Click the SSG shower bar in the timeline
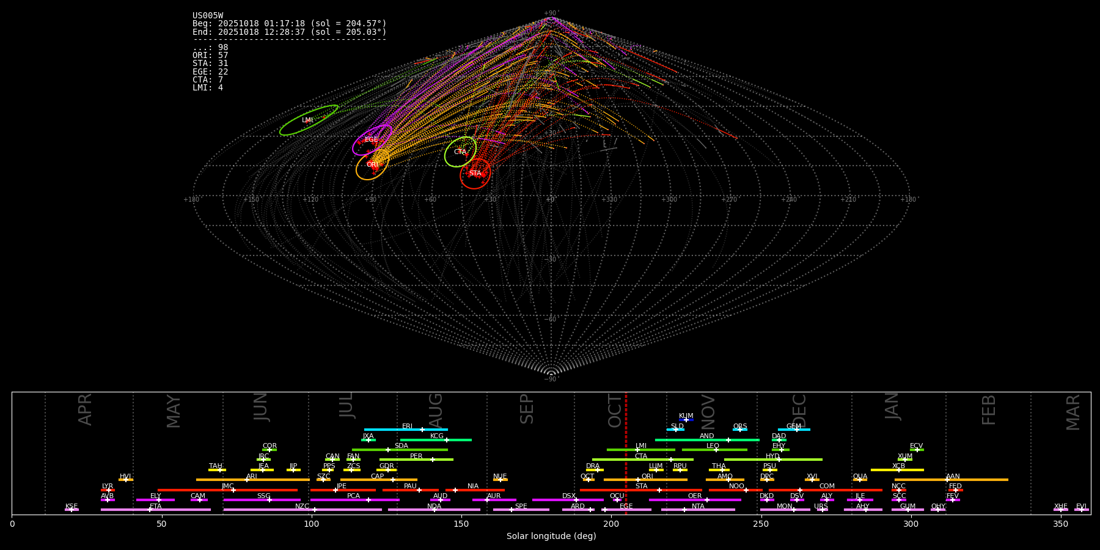Screen dimensions: 1100x550 [262, 500]
